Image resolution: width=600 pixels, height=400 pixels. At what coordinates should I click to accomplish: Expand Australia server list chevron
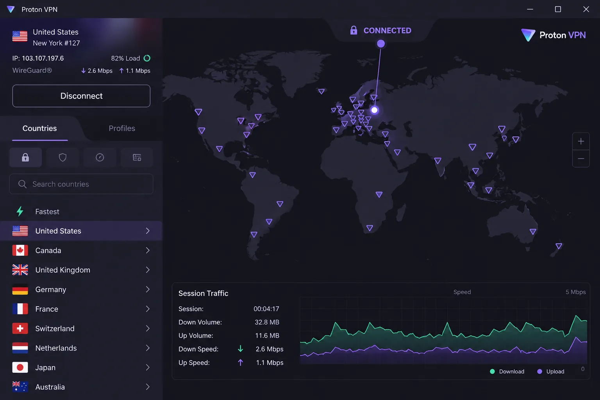point(148,387)
